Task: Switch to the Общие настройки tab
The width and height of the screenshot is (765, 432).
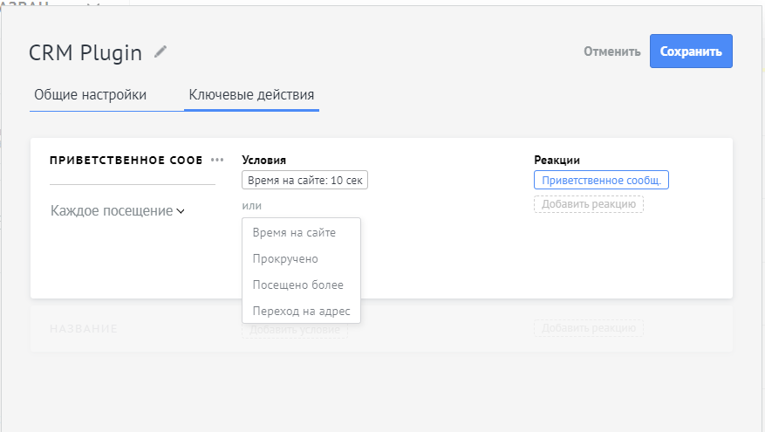Action: tap(90, 95)
